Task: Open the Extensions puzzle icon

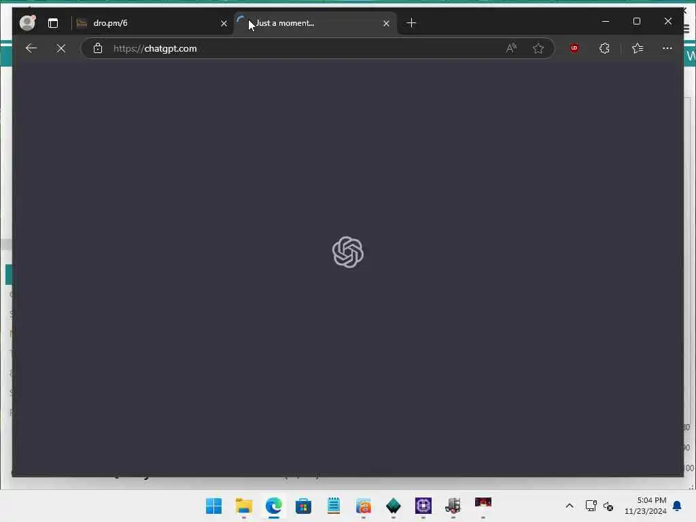Action: pyautogui.click(x=604, y=48)
